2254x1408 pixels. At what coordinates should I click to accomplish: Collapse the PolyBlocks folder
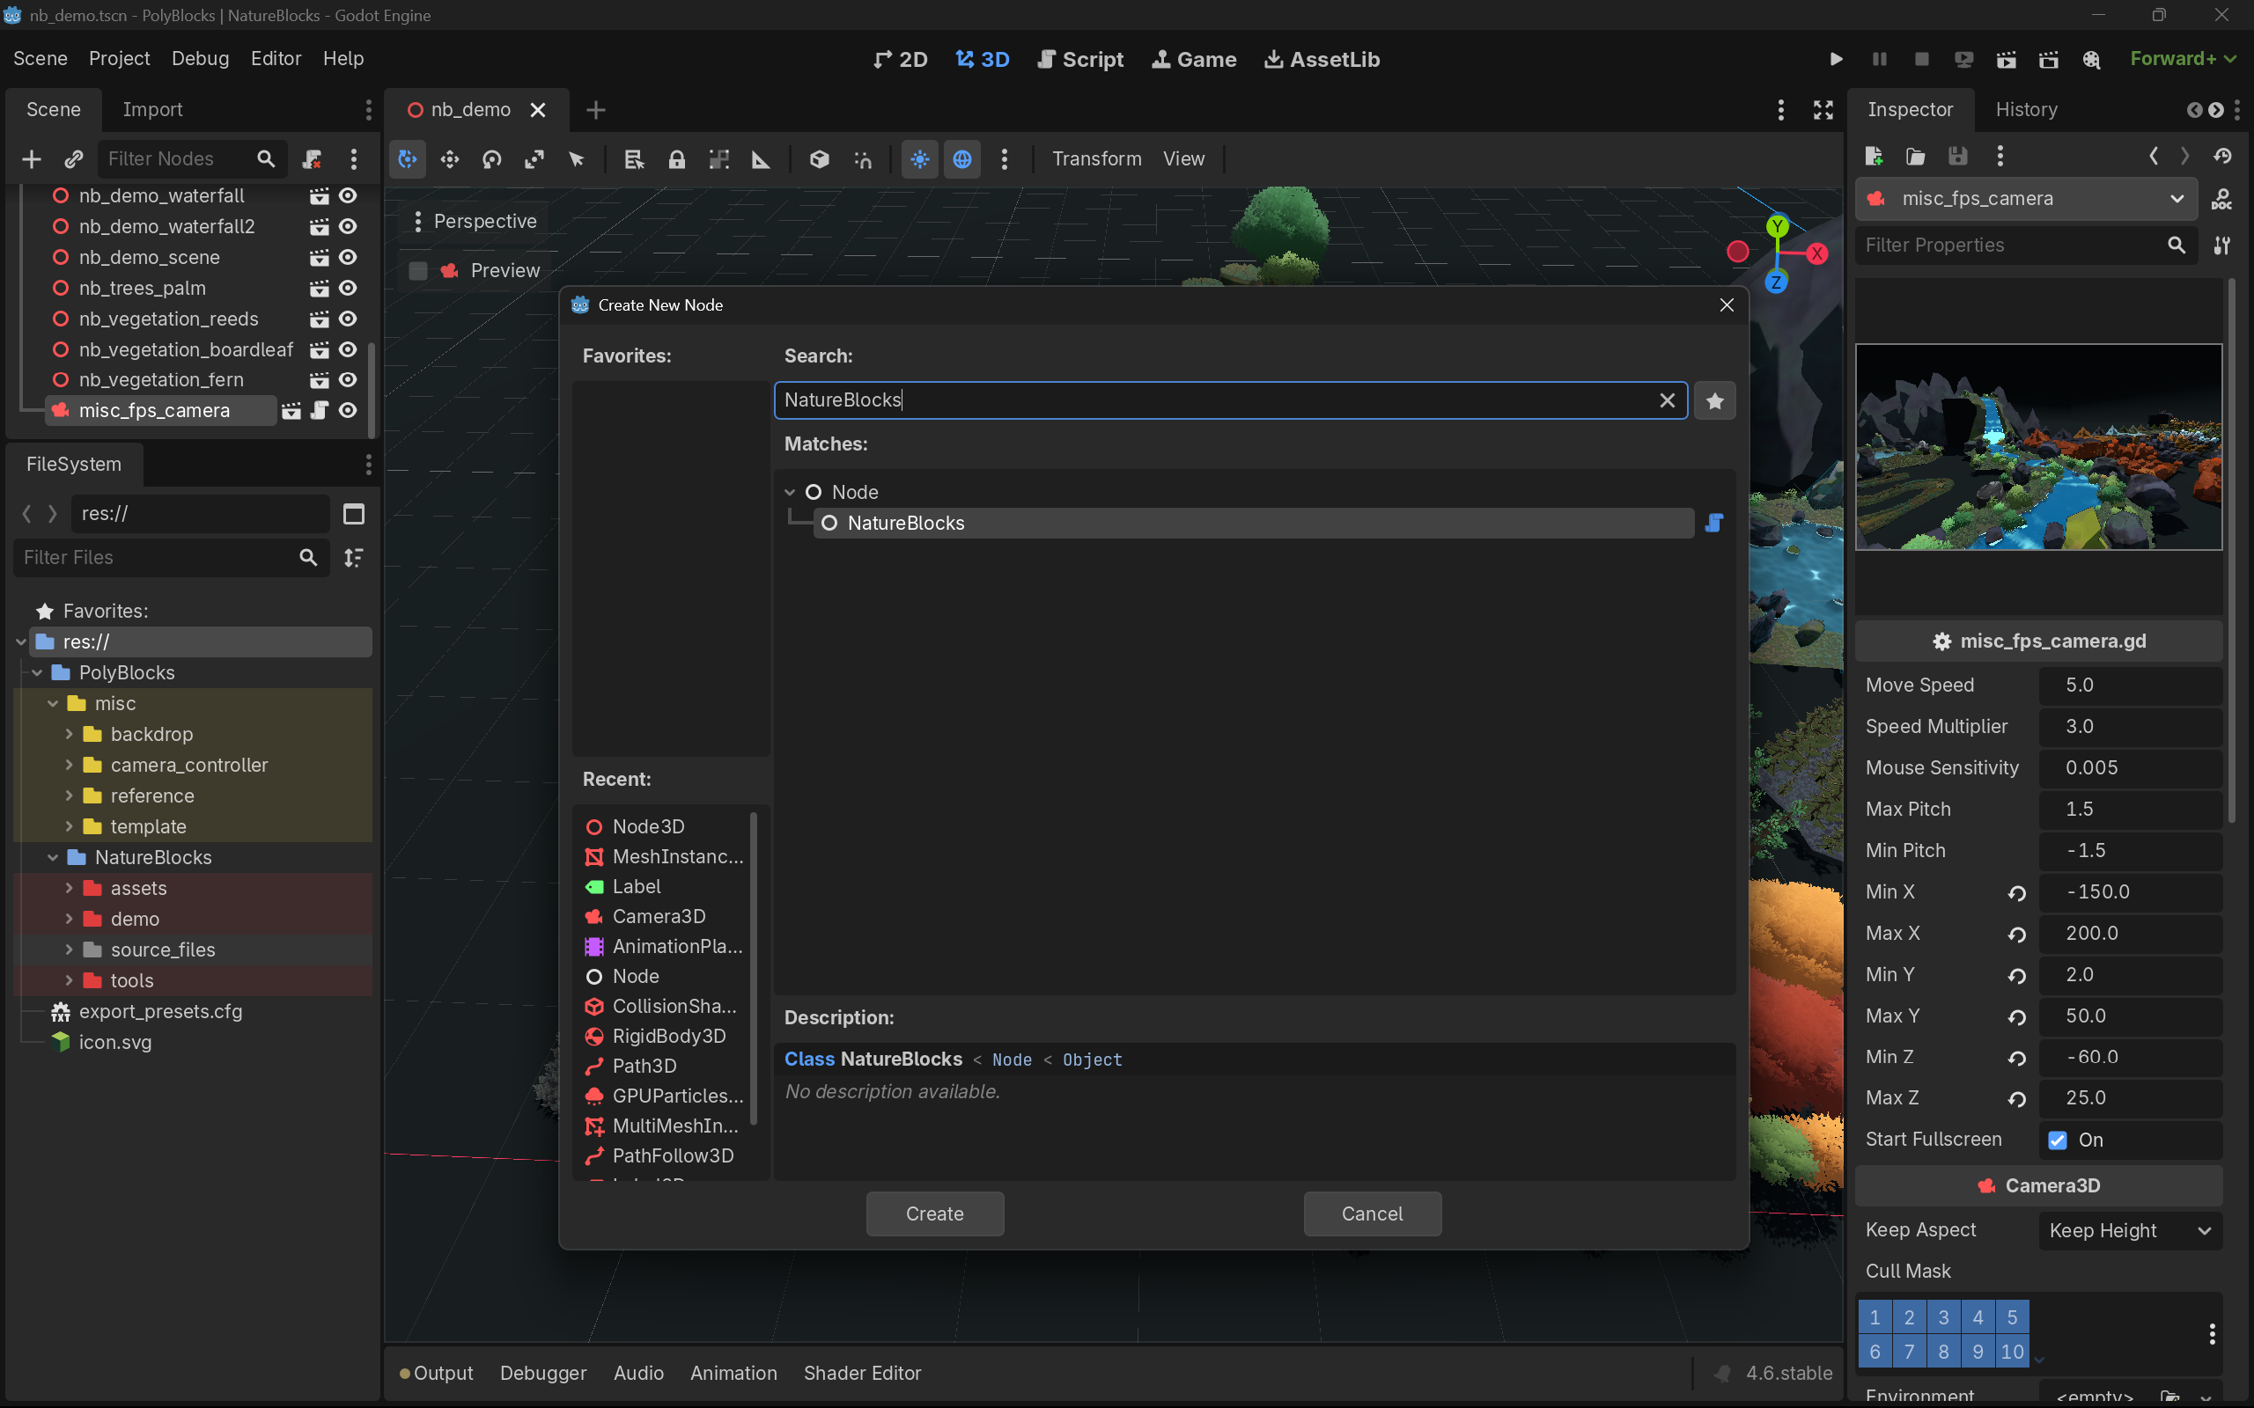[37, 672]
